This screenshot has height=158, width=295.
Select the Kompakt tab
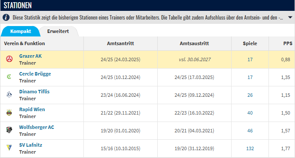[x=20, y=31]
